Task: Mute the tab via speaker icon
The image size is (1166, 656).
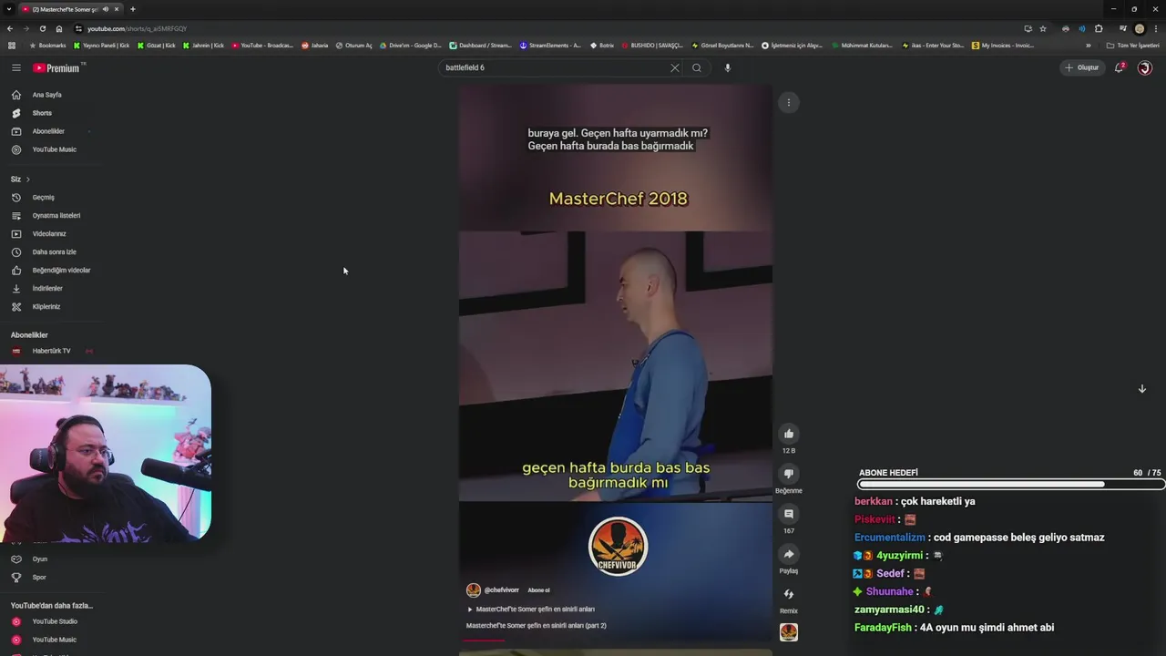Action: [x=106, y=9]
